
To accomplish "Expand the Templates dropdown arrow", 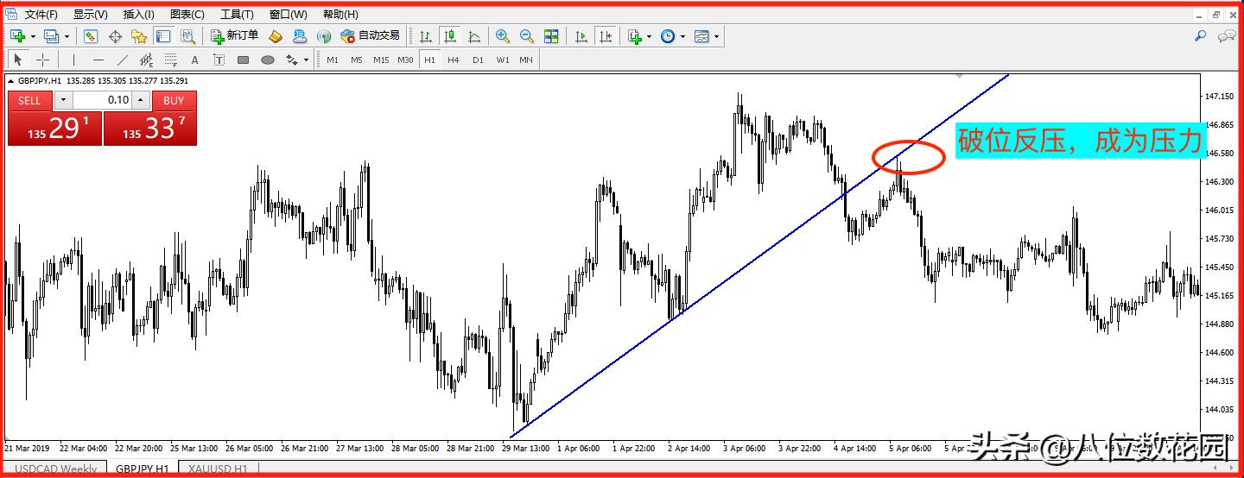I will click(716, 36).
